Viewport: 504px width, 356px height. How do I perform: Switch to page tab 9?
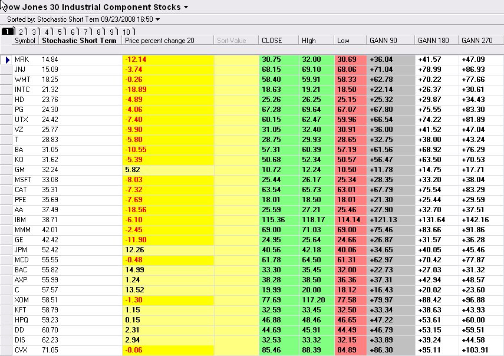[x=112, y=31]
